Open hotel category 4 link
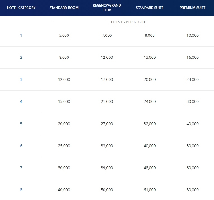The width and height of the screenshot is (214, 200). tap(21, 101)
